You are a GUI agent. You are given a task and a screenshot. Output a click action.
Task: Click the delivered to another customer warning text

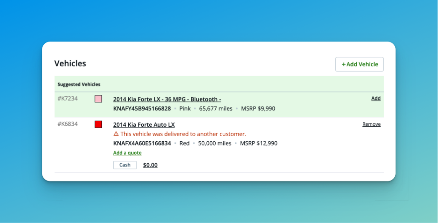tap(183, 134)
